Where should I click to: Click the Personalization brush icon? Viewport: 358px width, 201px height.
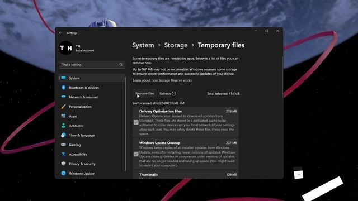pyautogui.click(x=63, y=107)
